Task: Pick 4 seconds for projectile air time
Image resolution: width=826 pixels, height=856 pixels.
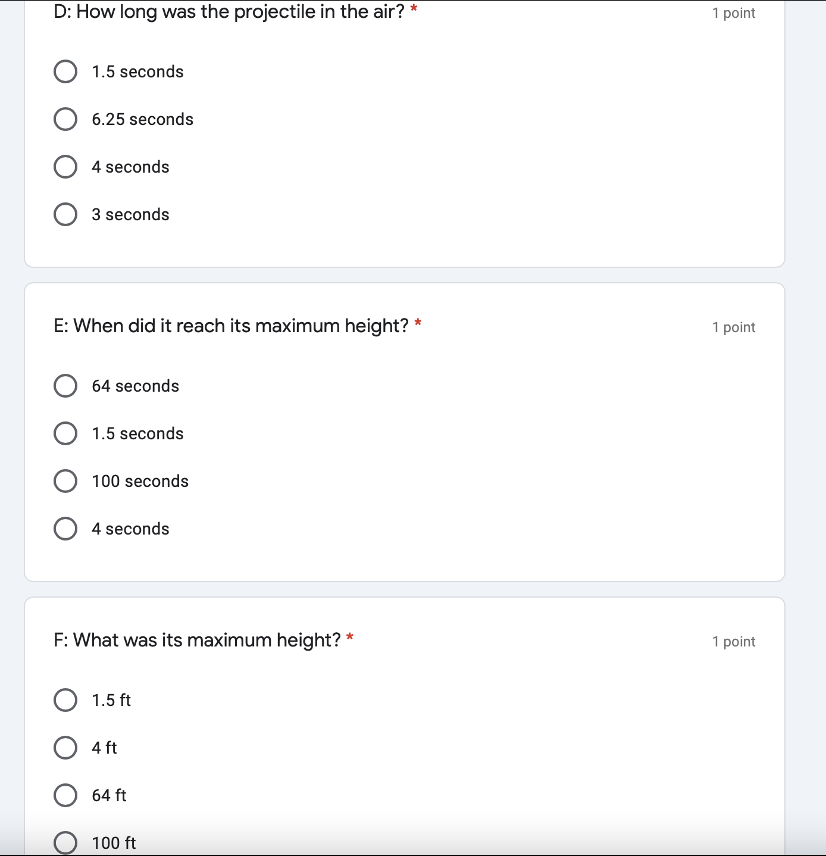Action: 65,167
